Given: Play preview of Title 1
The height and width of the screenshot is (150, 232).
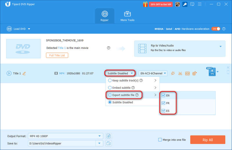Looking at the screenshot, I should point(9,73).
